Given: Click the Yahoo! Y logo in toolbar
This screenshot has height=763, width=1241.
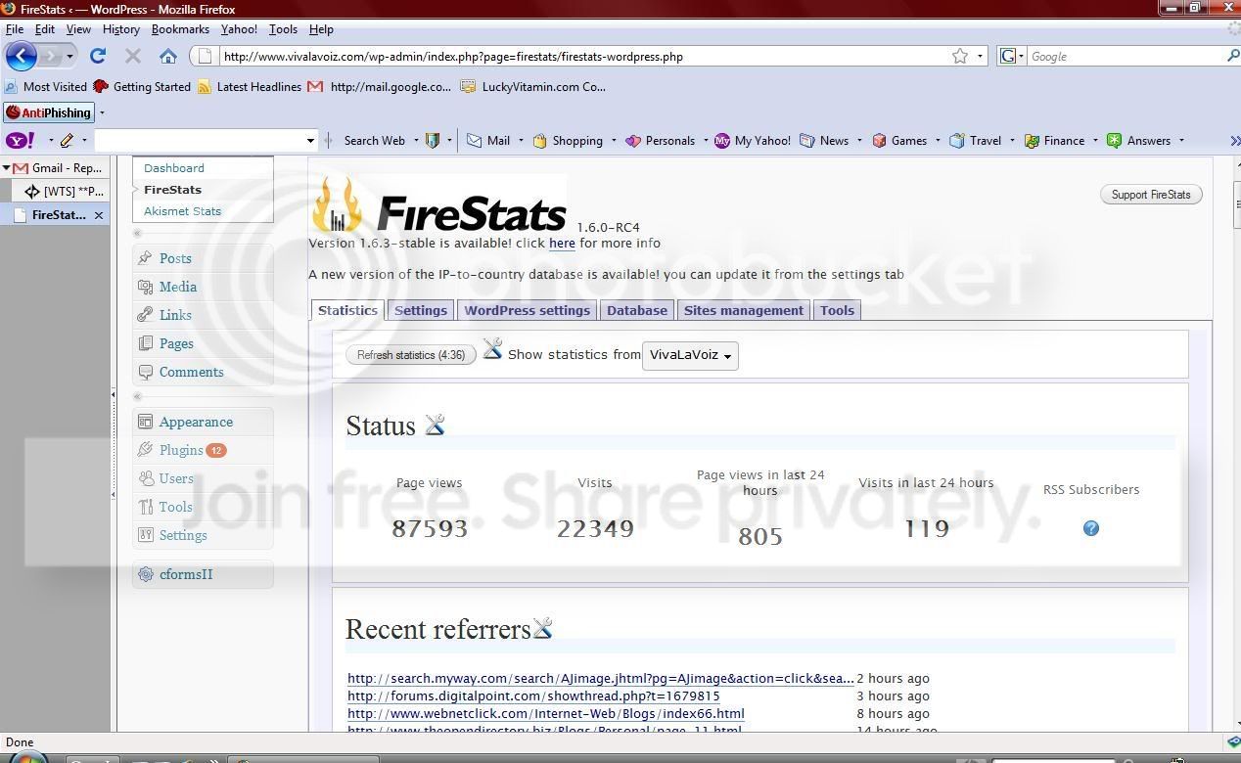Looking at the screenshot, I should [x=21, y=141].
